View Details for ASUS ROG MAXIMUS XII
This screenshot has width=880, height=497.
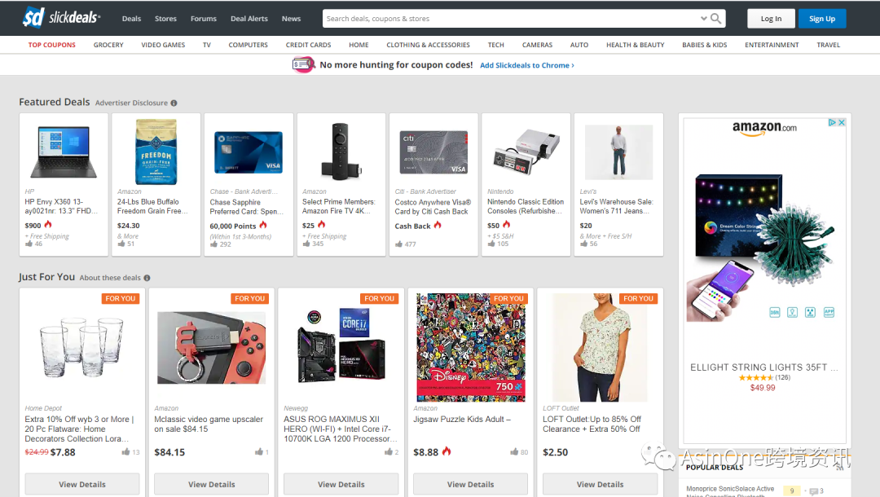click(341, 484)
